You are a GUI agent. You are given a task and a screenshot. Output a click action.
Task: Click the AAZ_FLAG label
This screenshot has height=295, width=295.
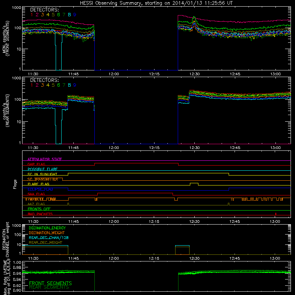point(36,204)
